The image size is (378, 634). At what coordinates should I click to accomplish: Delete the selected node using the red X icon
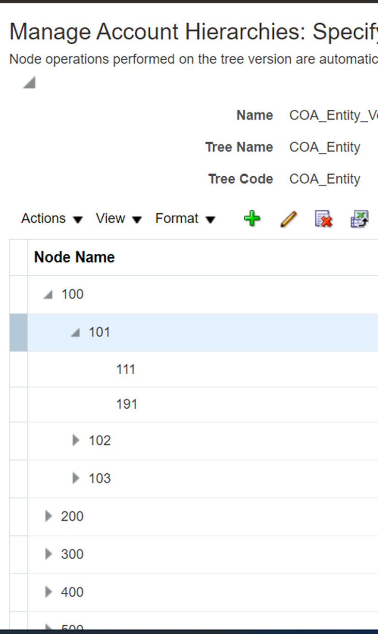click(323, 218)
